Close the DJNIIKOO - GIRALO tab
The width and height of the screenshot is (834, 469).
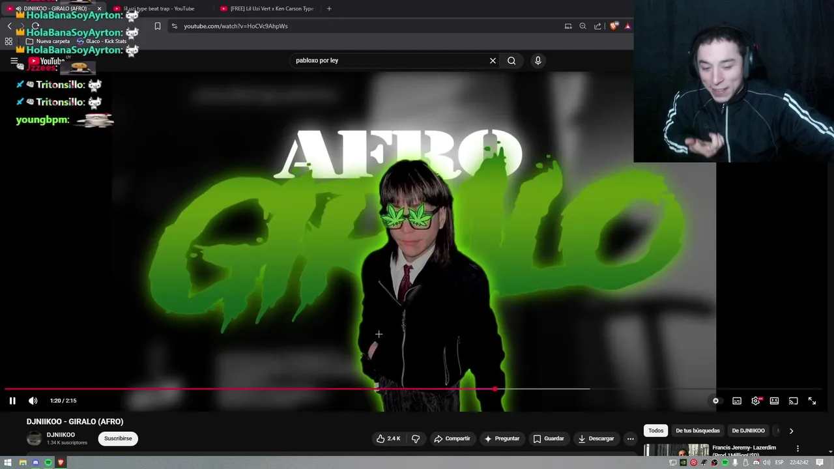[99, 8]
